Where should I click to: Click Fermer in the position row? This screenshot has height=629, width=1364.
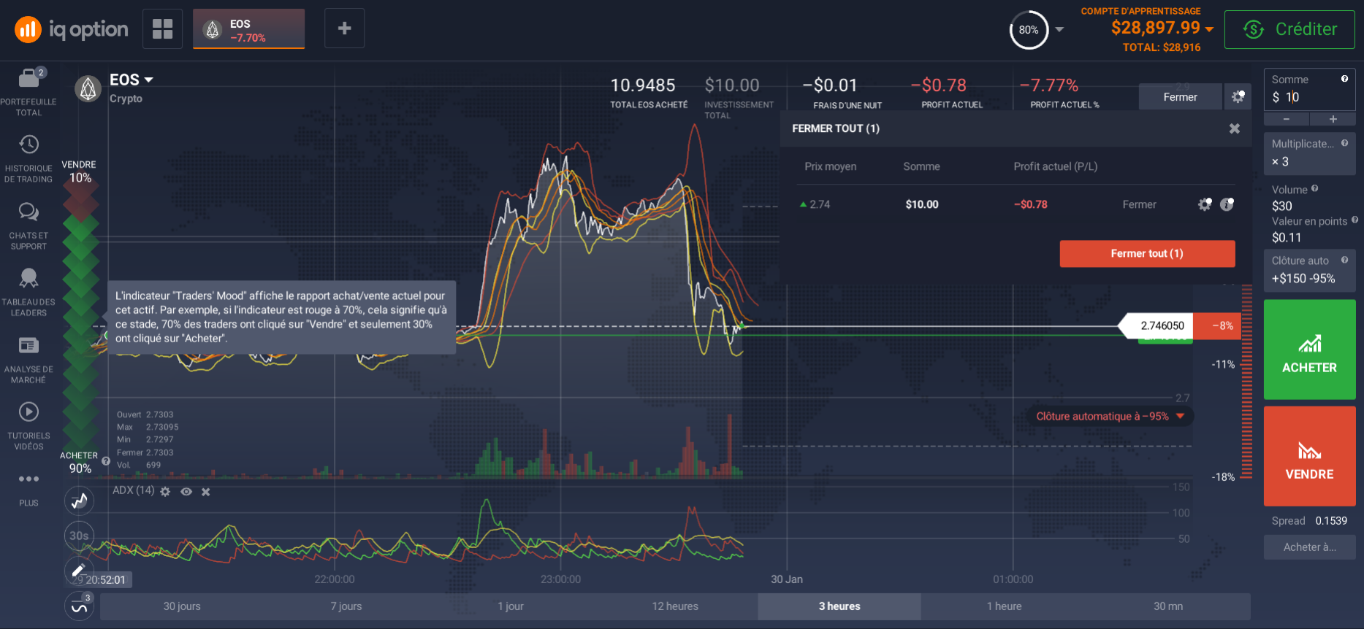[x=1139, y=204]
